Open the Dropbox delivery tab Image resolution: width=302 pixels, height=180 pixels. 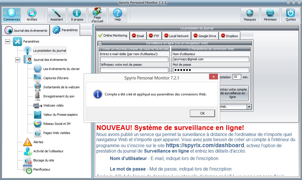229,36
